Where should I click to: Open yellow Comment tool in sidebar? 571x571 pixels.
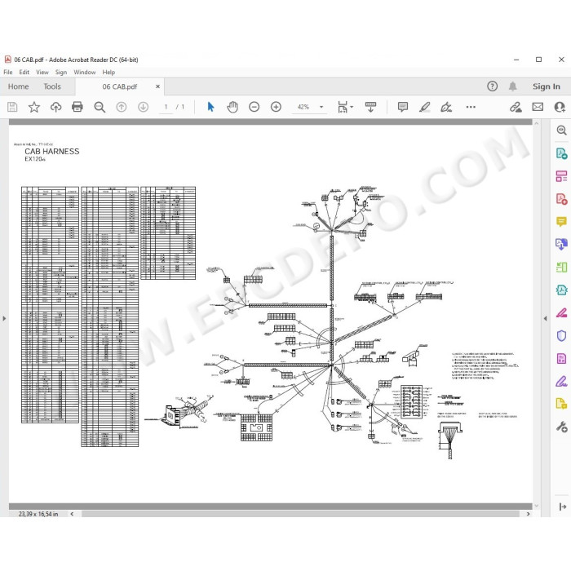561,221
